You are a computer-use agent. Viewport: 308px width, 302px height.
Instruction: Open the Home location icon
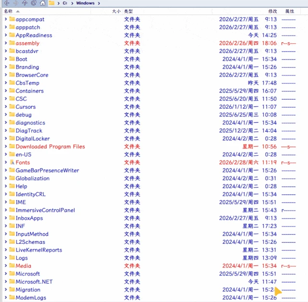[43, 3]
